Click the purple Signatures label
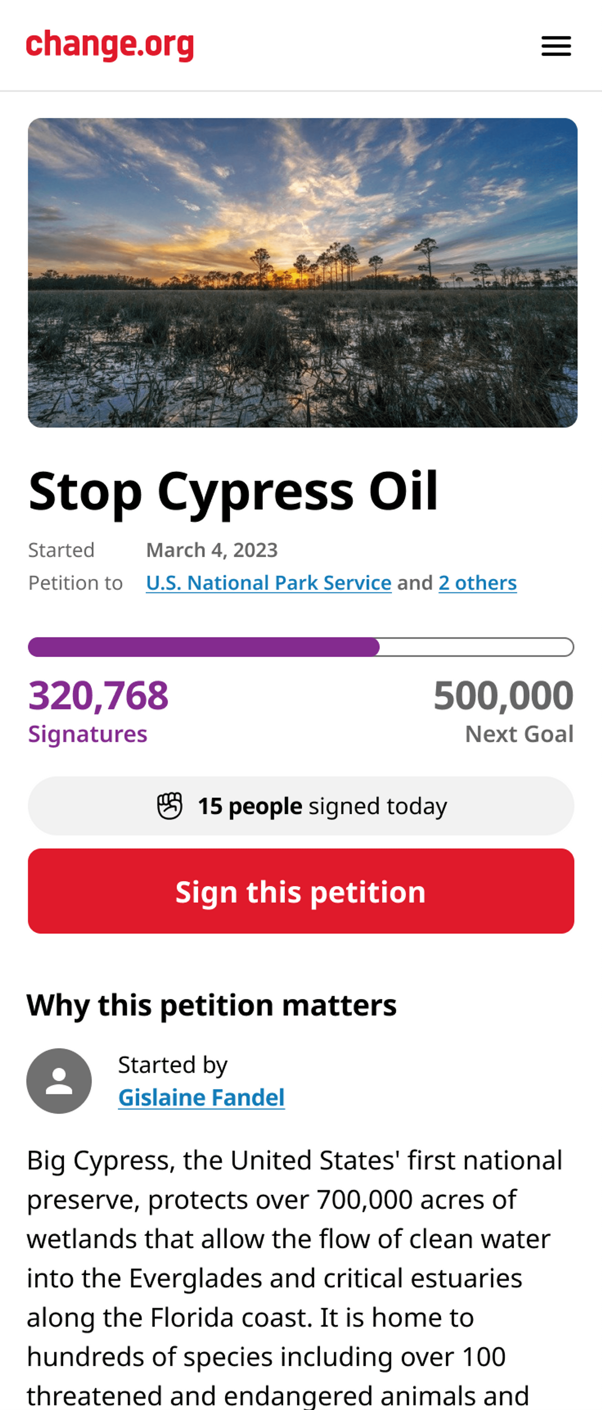 (87, 734)
